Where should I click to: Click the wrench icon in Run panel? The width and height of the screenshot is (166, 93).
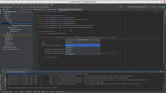[3, 76]
